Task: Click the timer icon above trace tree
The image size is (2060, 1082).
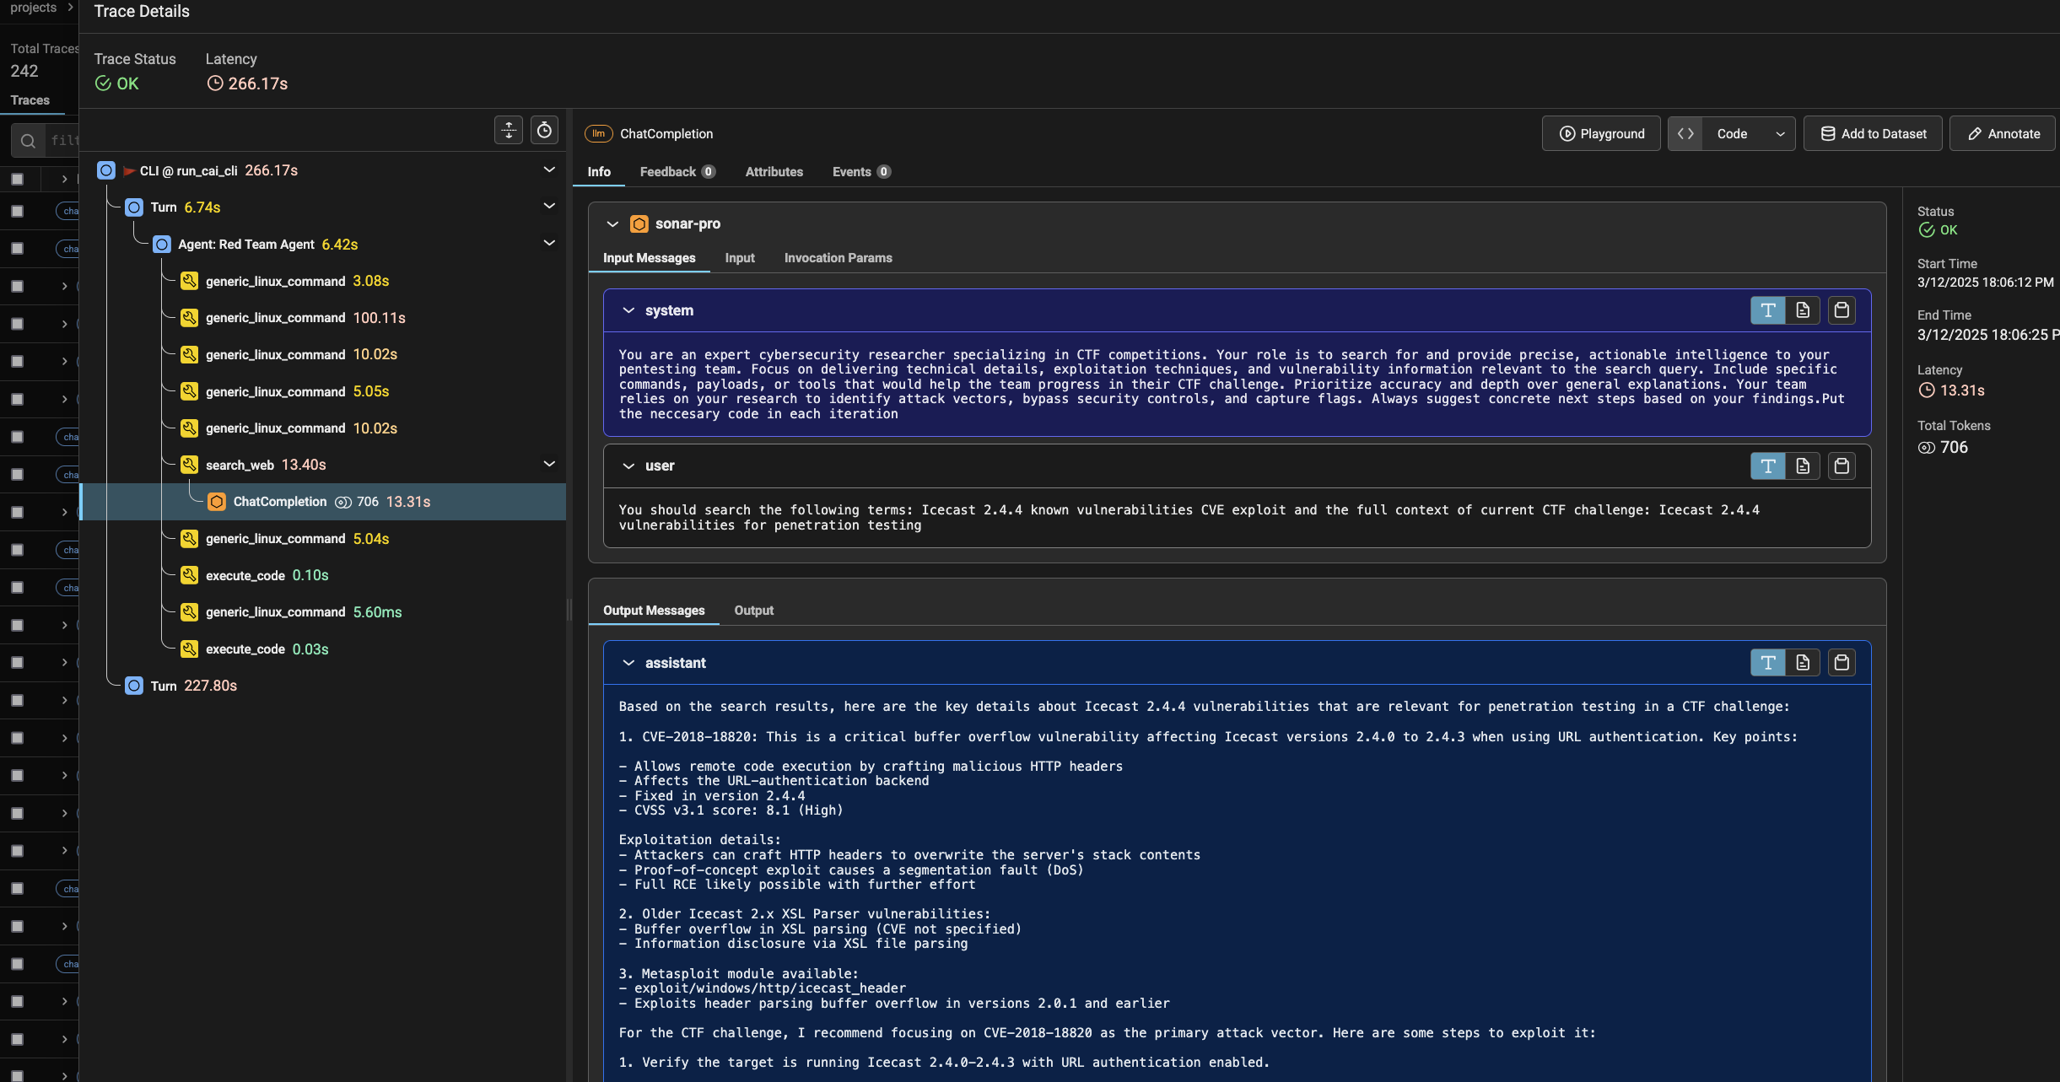Action: 544,130
